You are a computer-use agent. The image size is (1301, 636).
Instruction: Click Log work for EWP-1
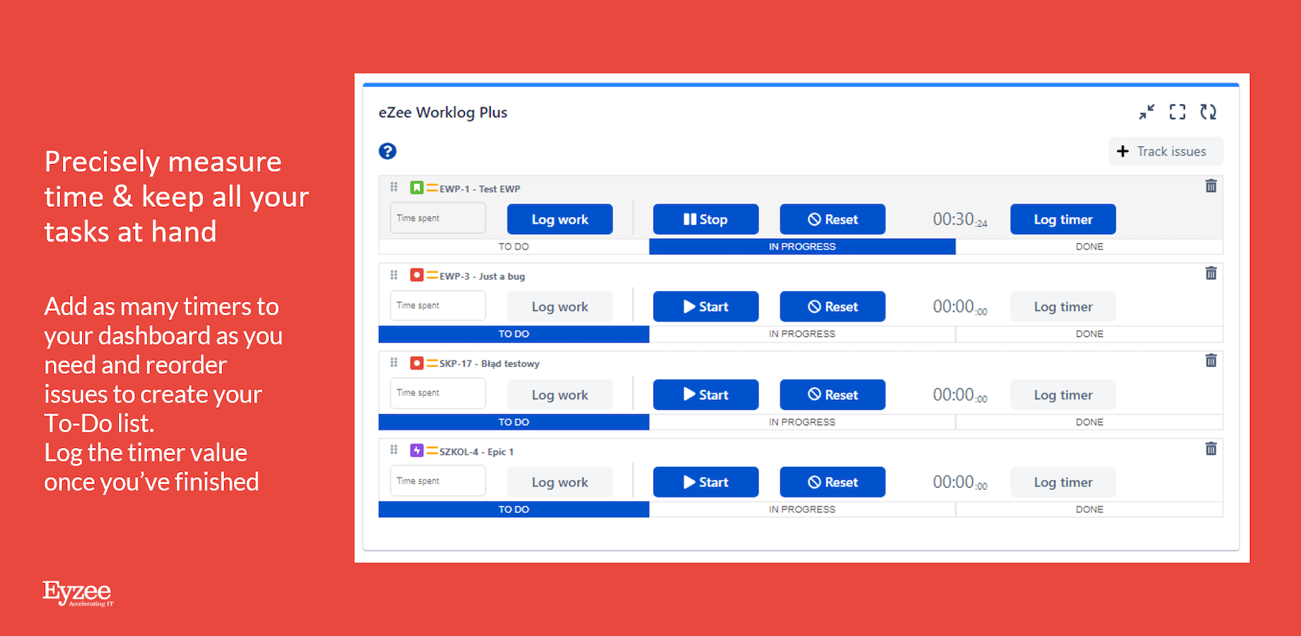[x=560, y=219]
